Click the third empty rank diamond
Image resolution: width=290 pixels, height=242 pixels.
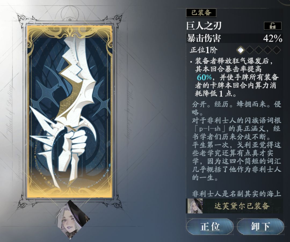[259, 50]
